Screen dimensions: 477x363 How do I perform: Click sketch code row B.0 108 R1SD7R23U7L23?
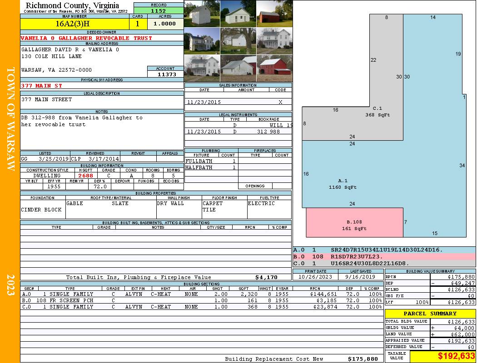pos(384,256)
